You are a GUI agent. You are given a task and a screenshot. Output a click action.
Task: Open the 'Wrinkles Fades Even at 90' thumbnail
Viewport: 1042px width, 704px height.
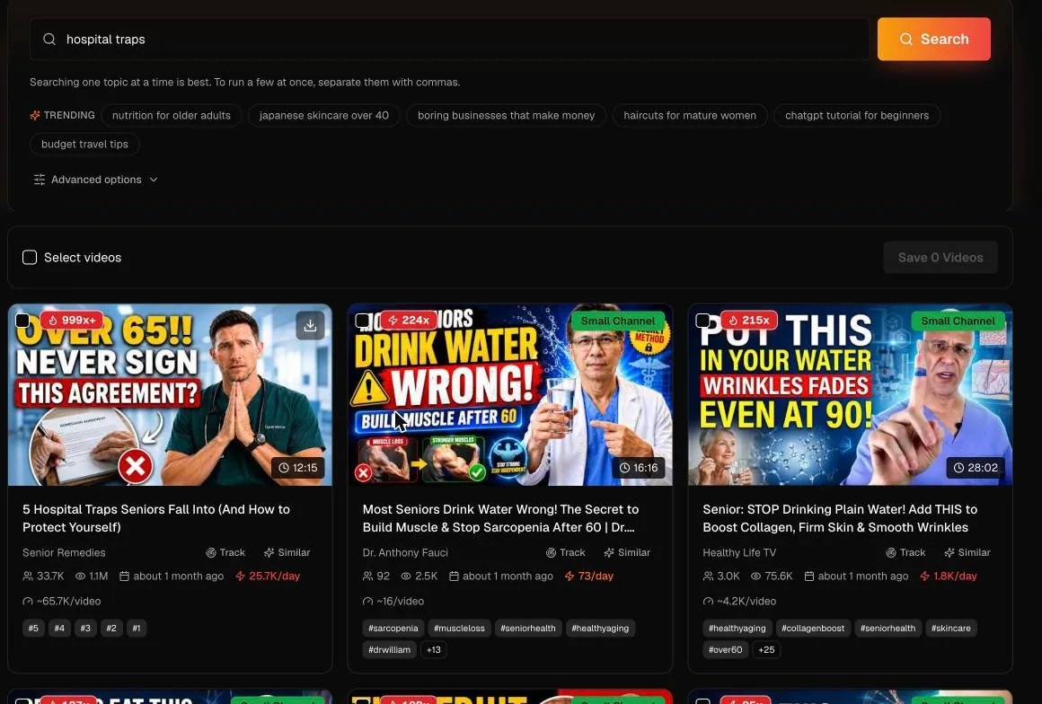click(851, 394)
